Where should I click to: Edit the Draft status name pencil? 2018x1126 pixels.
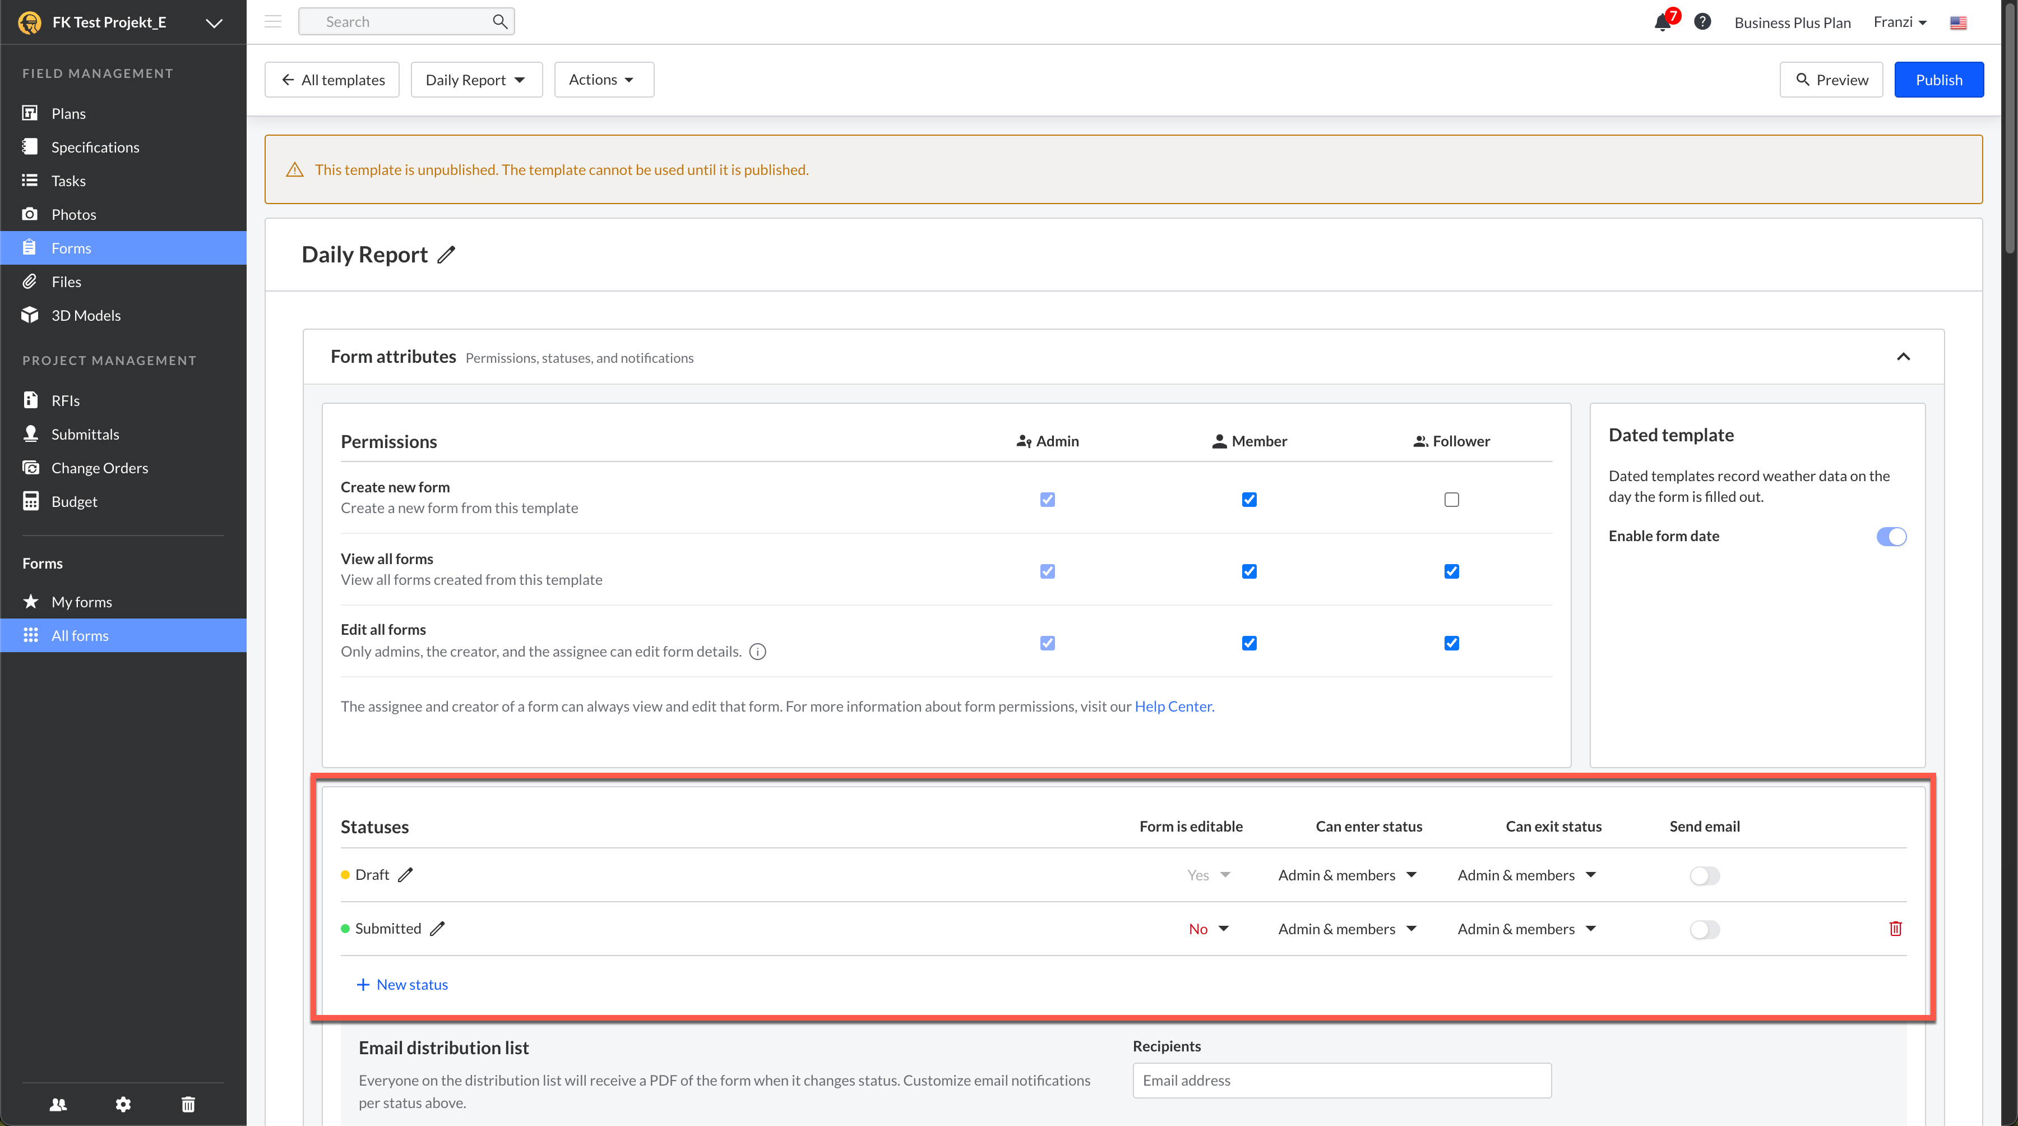[x=405, y=874]
